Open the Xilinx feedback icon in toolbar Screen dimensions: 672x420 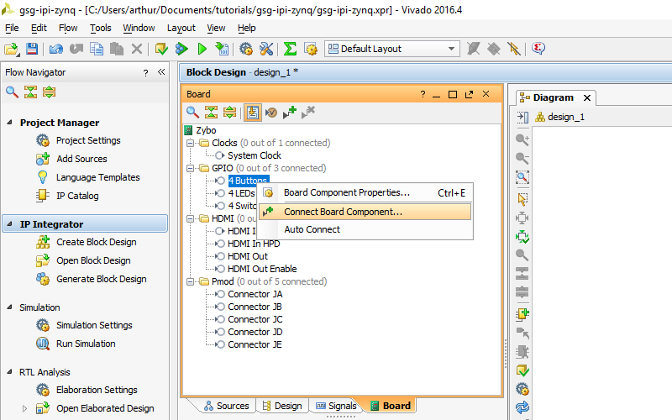[538, 48]
